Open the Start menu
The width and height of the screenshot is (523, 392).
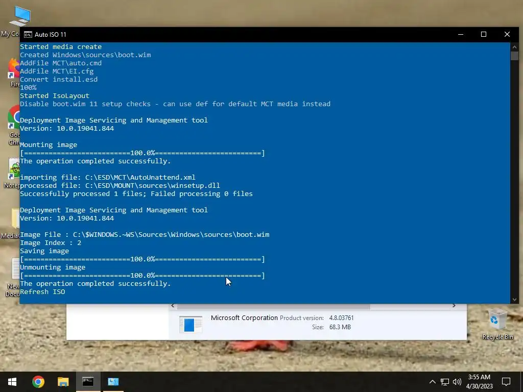pyautogui.click(x=12, y=382)
